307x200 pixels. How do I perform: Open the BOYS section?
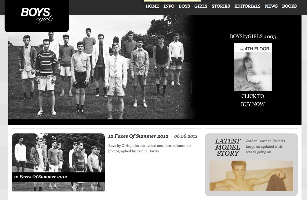(x=184, y=6)
